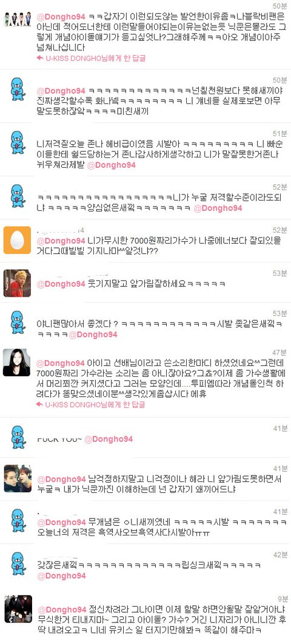Viewport: 291px width, 640px height.
Task: Click the @Dongho94 mention in the egg avatar tweet
Action: tap(61, 241)
